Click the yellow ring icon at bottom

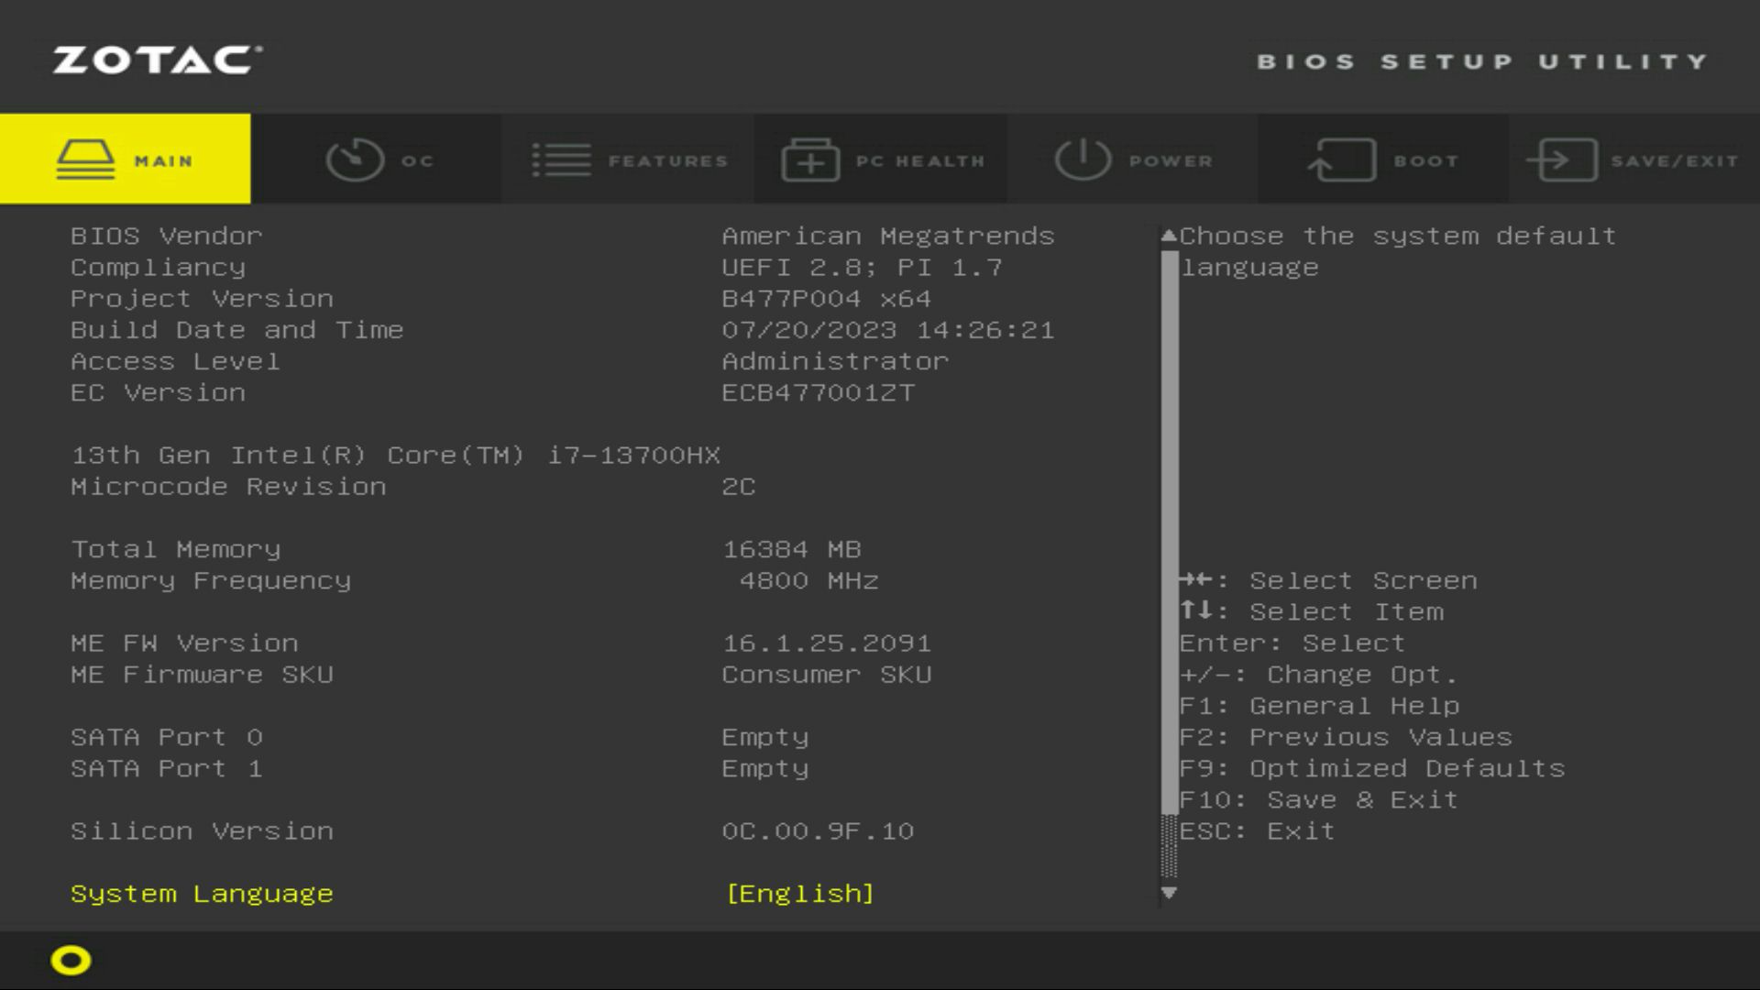71,960
